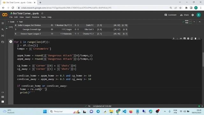Add a new Text cell
This screenshot has width=204, height=115.
20,22
